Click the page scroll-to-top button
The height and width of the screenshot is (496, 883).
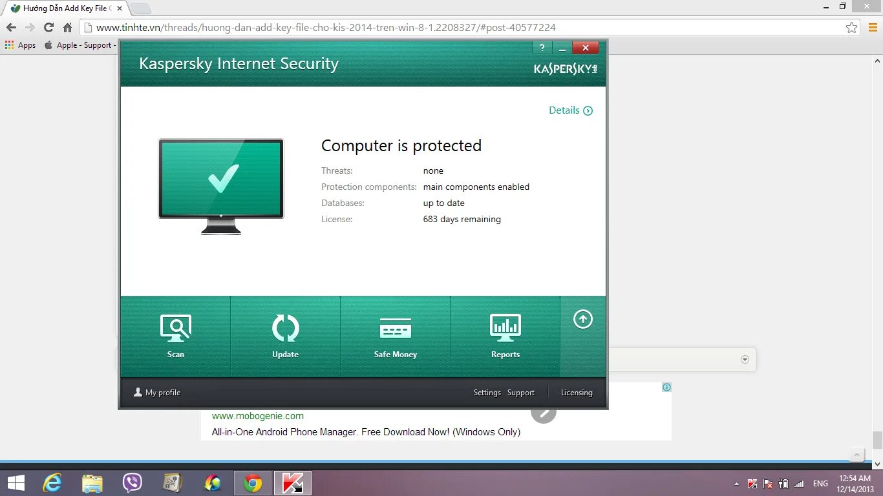(857, 455)
